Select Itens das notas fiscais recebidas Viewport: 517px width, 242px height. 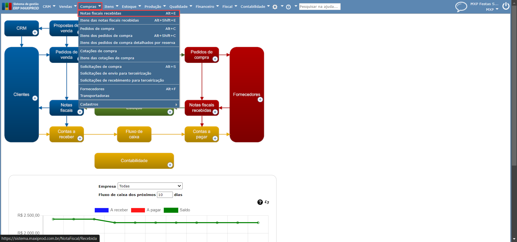pyautogui.click(x=129, y=20)
